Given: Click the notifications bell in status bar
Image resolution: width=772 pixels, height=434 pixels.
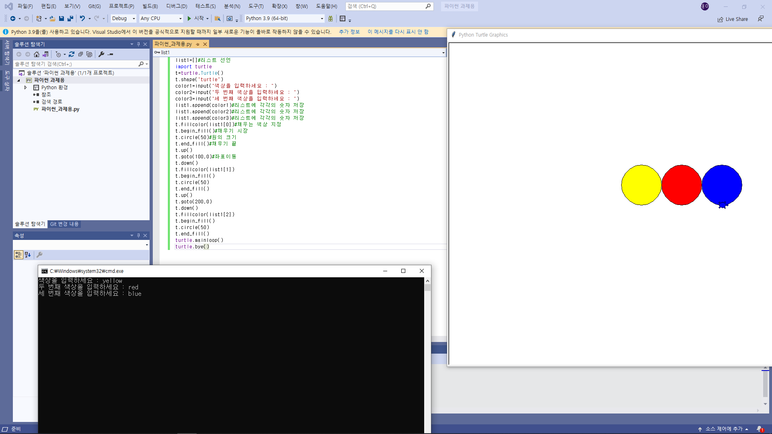Looking at the screenshot, I should tap(759, 429).
